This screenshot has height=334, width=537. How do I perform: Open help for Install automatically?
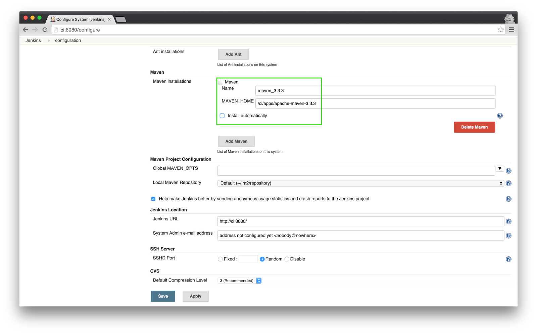tap(500, 116)
